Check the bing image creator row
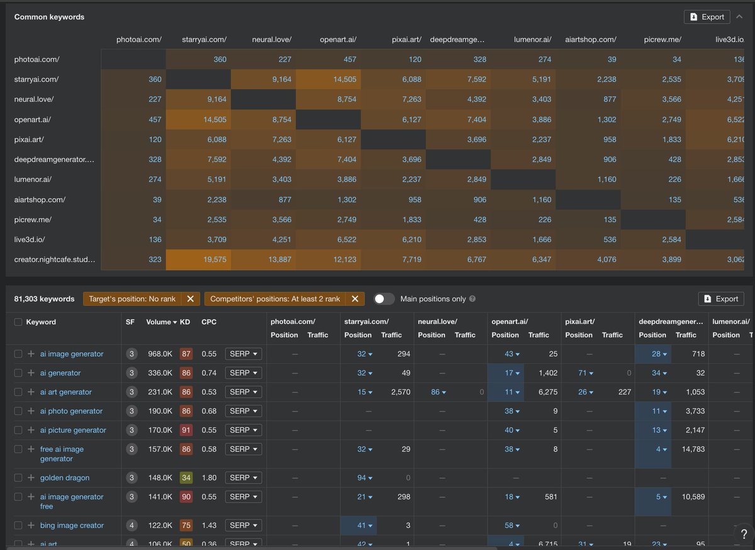Viewport: 755px width, 550px height. [18, 525]
